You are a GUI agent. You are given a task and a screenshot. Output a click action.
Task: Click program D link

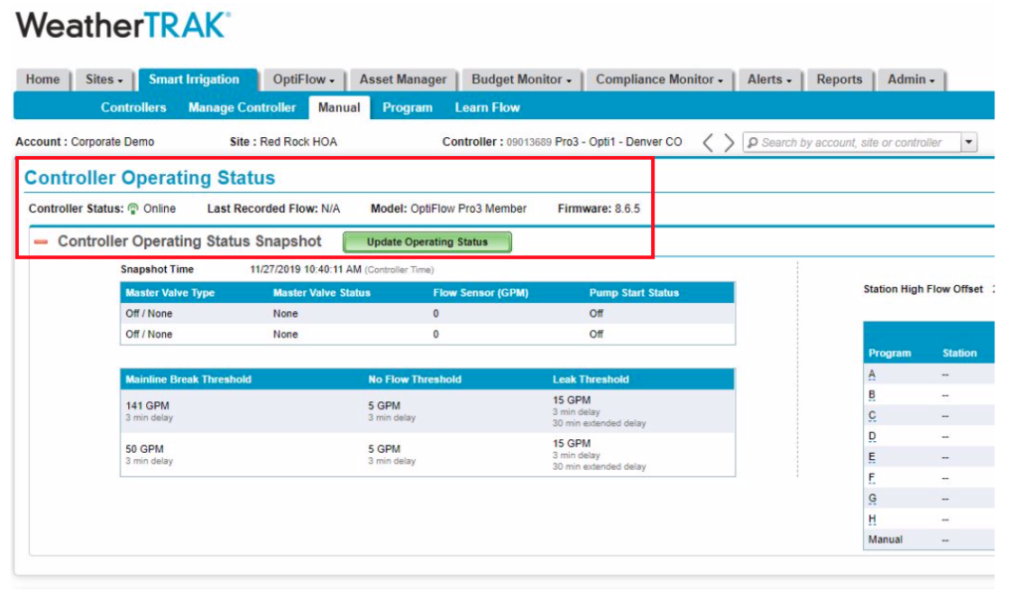872,437
